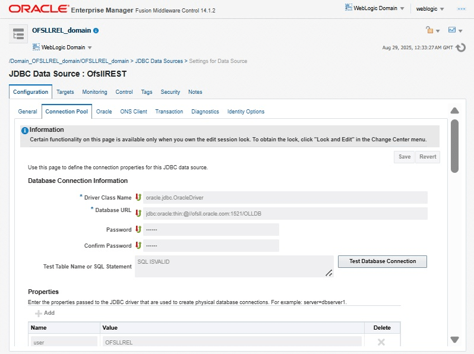
Task: Click the SQL text area resize handle
Action: [x=329, y=273]
